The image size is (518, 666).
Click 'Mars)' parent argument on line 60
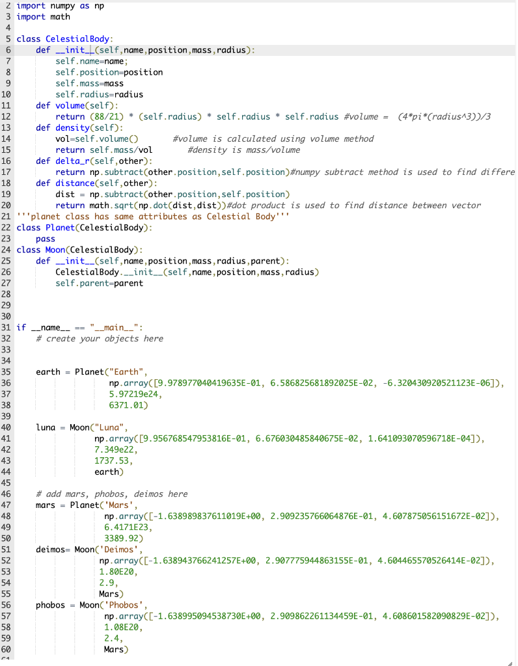(116, 650)
